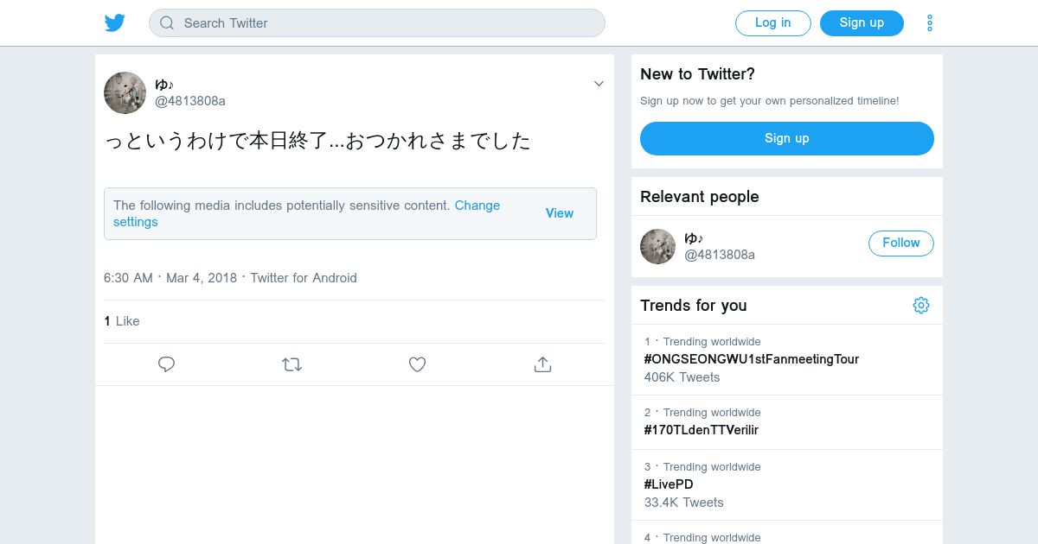Retweet this tweet using the retweet icon
Image resolution: width=1038 pixels, height=544 pixels.
pyautogui.click(x=292, y=364)
